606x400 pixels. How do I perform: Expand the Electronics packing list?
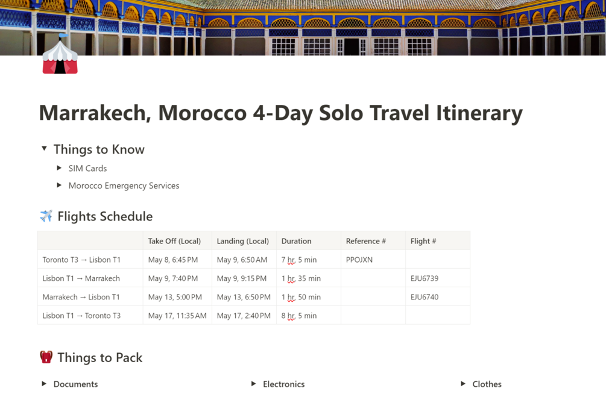[x=253, y=384]
